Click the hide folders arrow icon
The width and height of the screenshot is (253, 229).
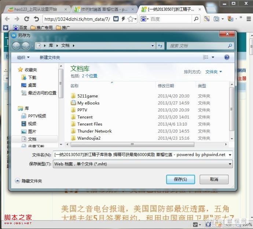[x=18, y=181]
